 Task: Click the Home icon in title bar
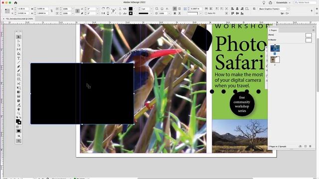point(15,2)
